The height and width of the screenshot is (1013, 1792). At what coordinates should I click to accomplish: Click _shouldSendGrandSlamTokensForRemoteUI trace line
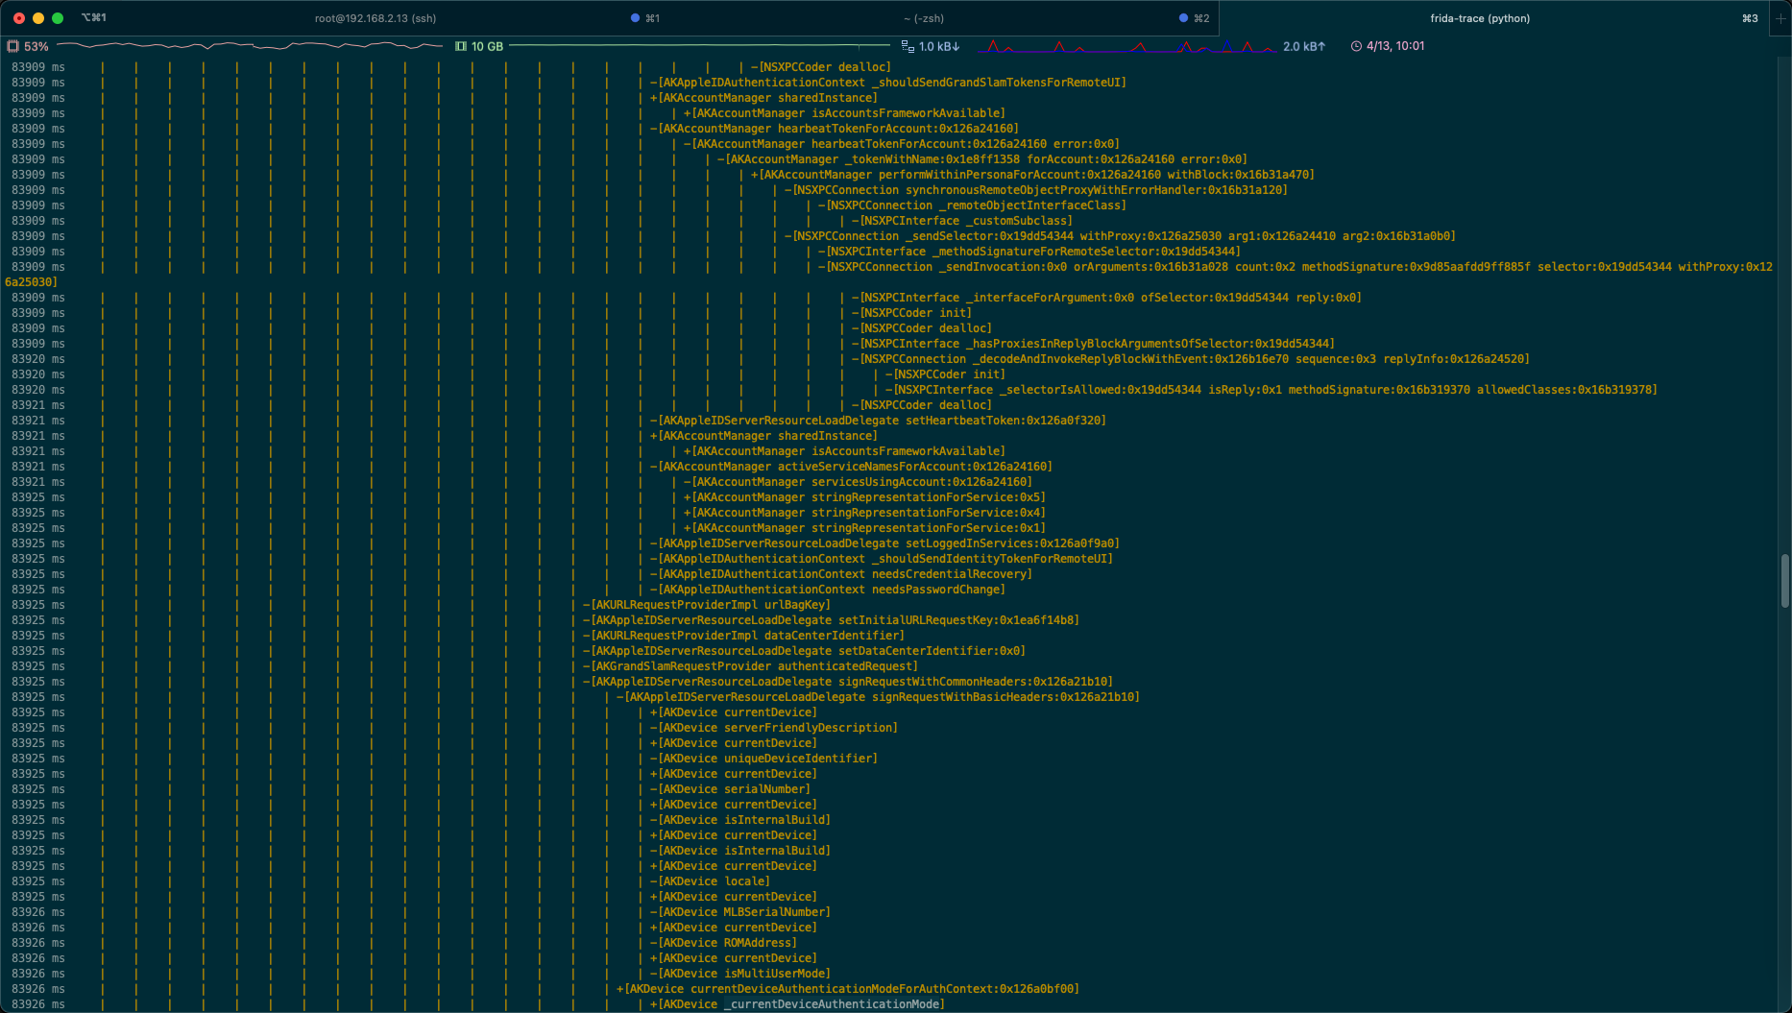pyautogui.click(x=887, y=83)
